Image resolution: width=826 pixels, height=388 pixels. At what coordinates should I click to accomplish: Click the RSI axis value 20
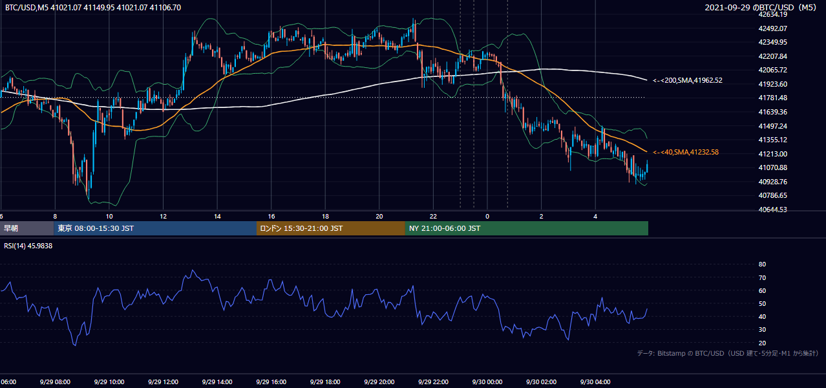click(762, 343)
